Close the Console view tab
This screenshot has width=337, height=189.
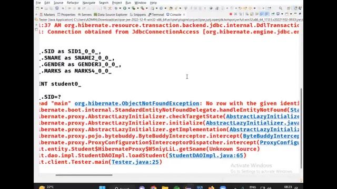click(x=184, y=15)
